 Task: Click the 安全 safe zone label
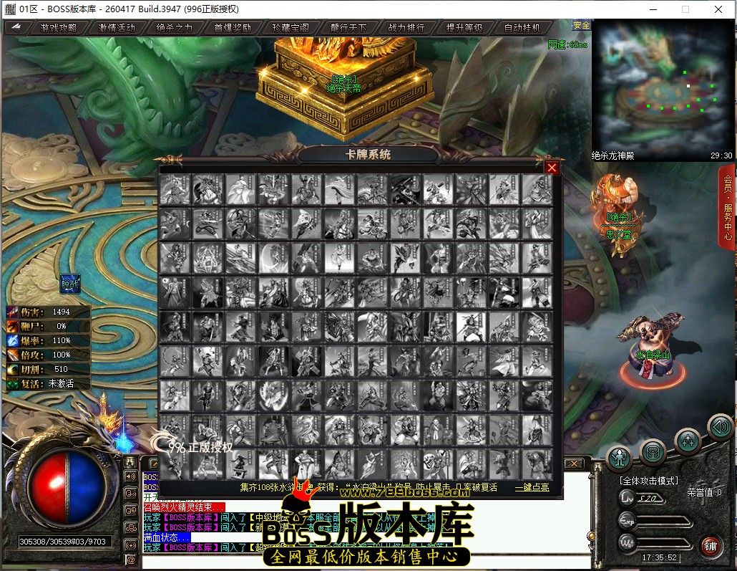coord(581,25)
